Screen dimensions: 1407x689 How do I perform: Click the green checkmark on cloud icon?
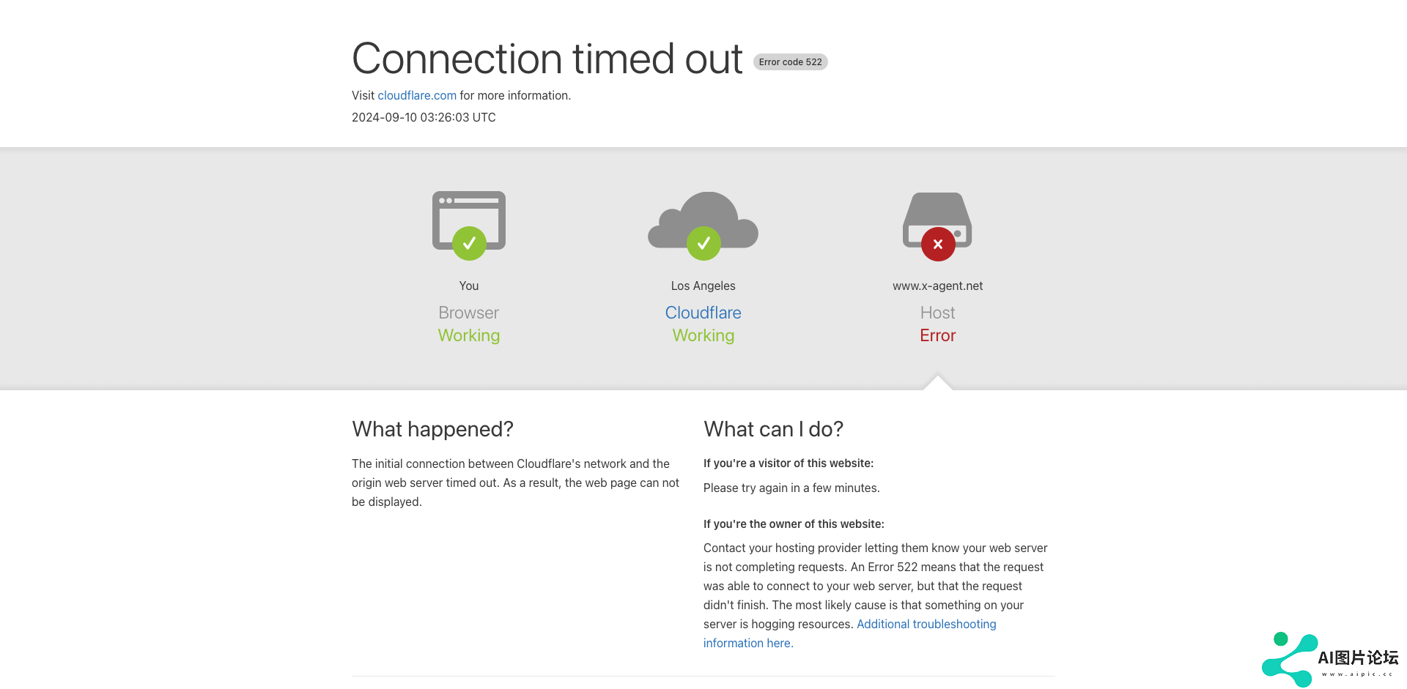pyautogui.click(x=703, y=243)
